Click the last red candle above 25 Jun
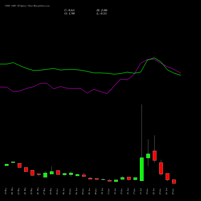The width and height of the screenshot is (201, 201). pos(174,182)
